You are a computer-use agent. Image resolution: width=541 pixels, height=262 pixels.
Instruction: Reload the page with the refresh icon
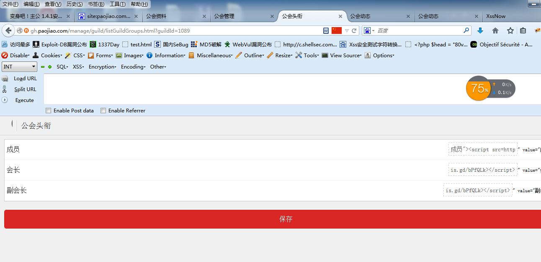pos(354,31)
